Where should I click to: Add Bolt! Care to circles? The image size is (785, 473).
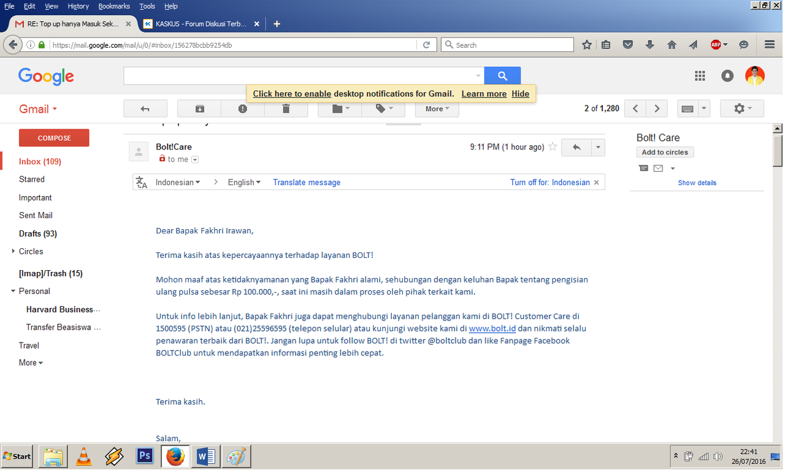coord(665,152)
